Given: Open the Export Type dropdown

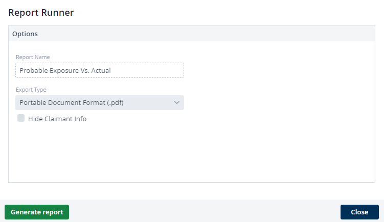Looking at the screenshot, I should tap(100, 102).
